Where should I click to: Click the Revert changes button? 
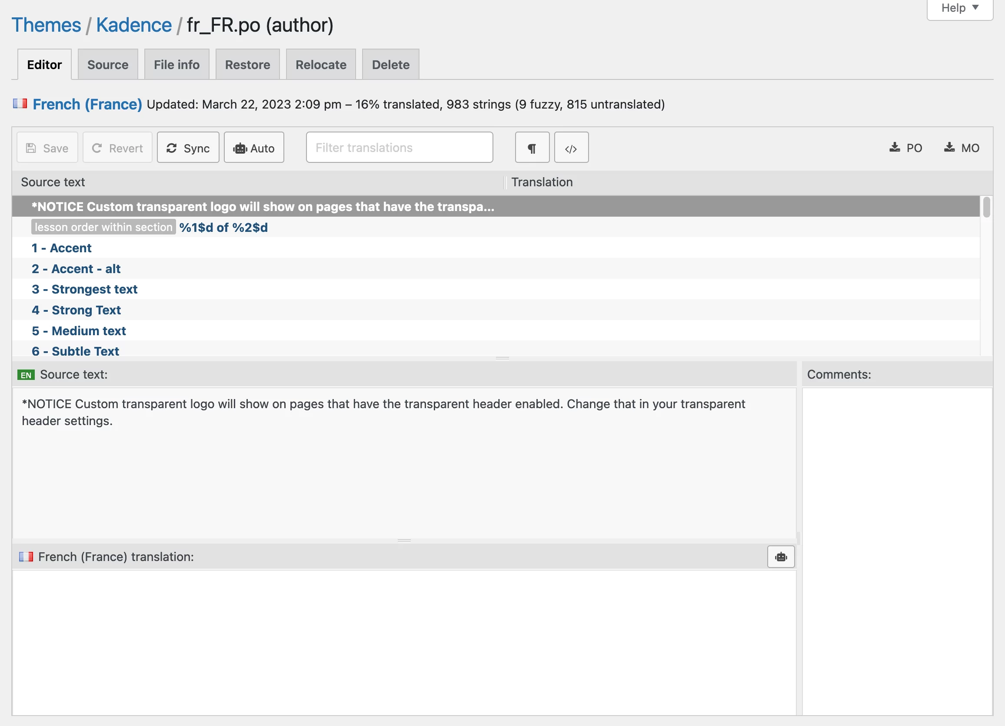[117, 148]
